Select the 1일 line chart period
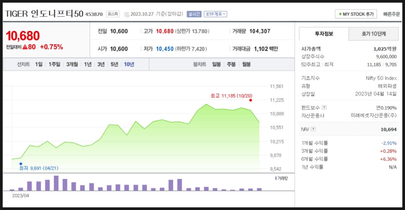The width and height of the screenshot is (405, 210). [39, 64]
